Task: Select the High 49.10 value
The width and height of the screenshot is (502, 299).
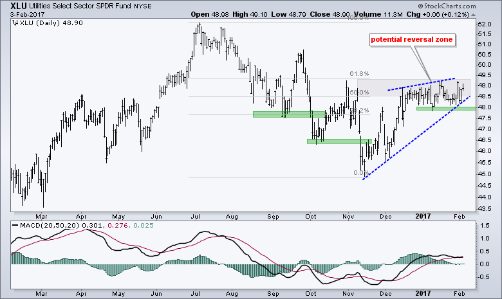Action: tap(250, 14)
